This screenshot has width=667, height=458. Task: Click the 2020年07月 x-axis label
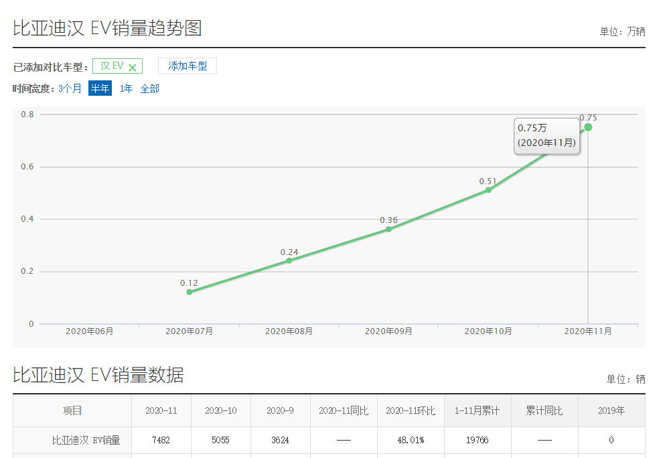point(190,331)
